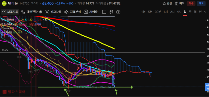
Task: Switch to the 30분 interval
Action: coord(158,12)
